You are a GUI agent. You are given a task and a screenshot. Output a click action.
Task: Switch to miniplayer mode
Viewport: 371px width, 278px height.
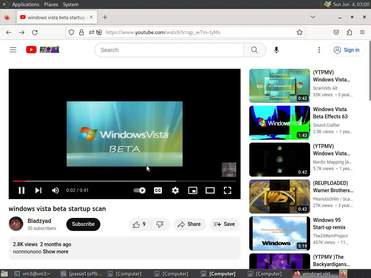click(193, 190)
